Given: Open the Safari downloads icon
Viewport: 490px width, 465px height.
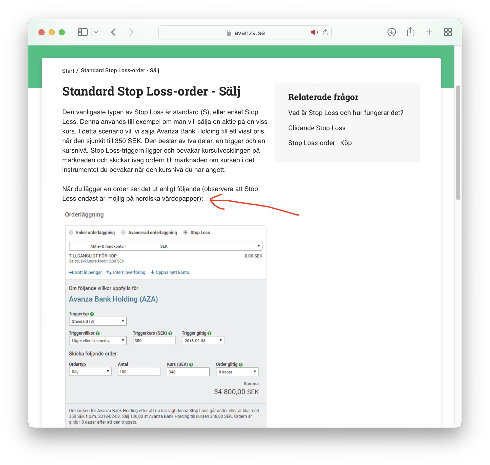Looking at the screenshot, I should (392, 32).
